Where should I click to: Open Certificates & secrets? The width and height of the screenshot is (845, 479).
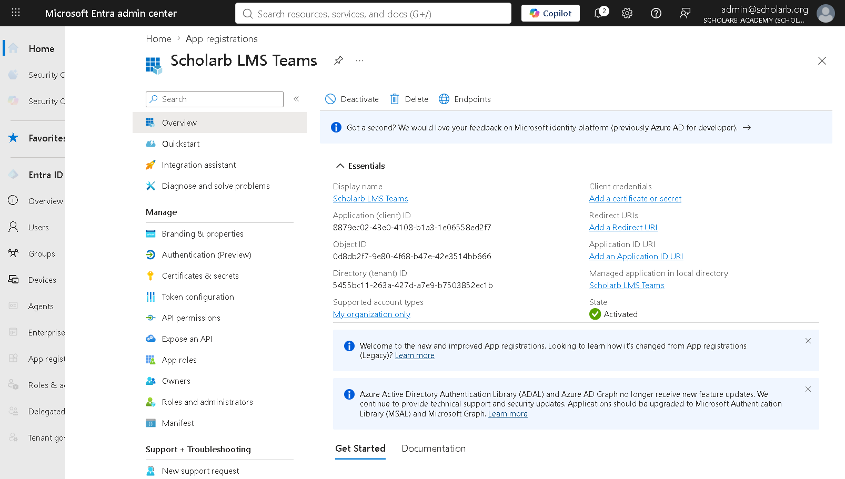[220, 276]
